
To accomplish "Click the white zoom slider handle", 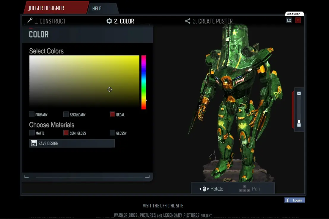I will click(x=299, y=121).
